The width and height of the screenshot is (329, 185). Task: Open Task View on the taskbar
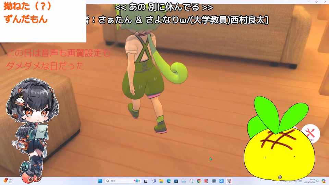(146, 181)
